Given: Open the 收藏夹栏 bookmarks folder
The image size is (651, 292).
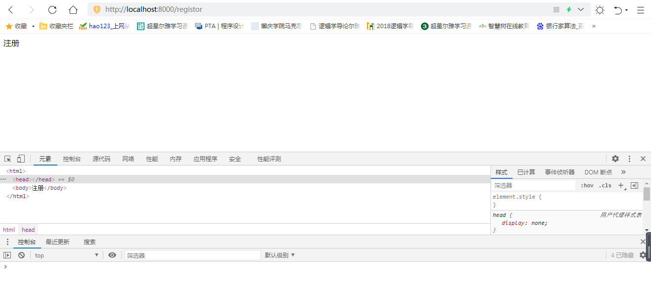Looking at the screenshot, I should (56, 26).
